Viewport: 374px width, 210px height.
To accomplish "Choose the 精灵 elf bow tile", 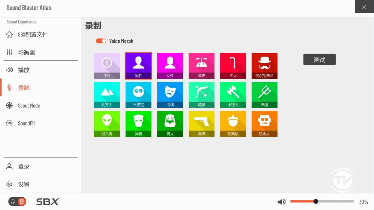I will (202, 95).
